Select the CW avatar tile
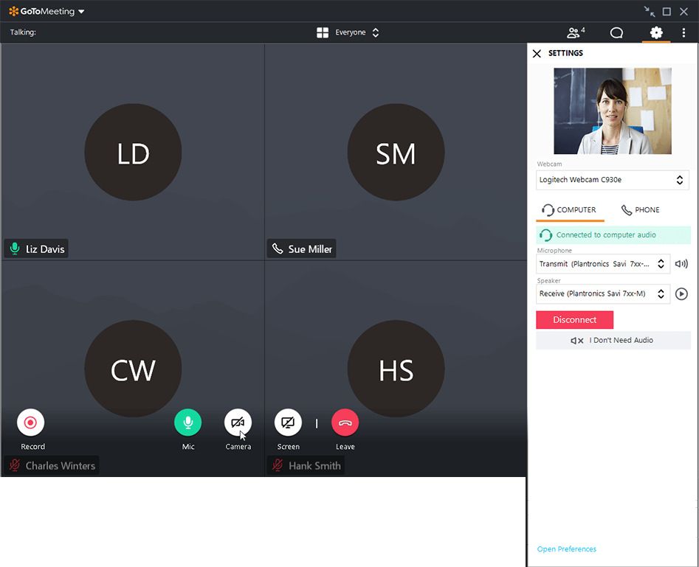The height and width of the screenshot is (567, 699). pos(133,369)
